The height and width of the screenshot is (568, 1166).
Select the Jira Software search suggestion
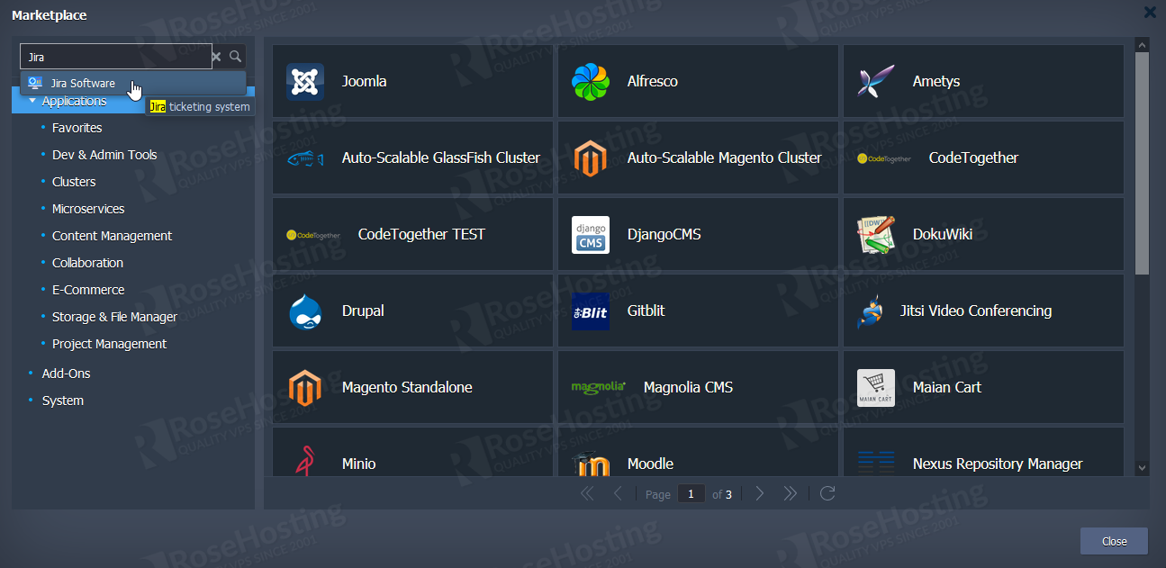[x=133, y=83]
